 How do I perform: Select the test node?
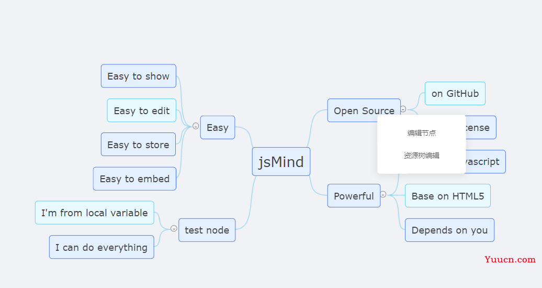click(207, 230)
